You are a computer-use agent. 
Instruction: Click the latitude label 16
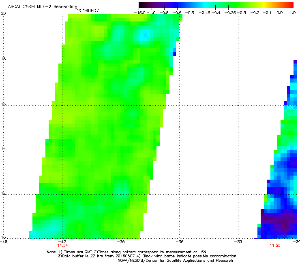3,104
